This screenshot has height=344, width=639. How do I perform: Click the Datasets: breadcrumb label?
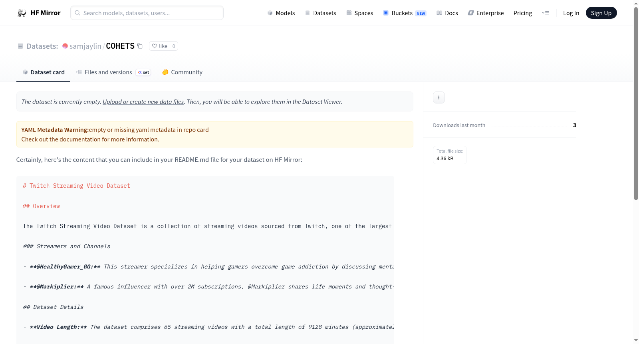[x=42, y=46]
